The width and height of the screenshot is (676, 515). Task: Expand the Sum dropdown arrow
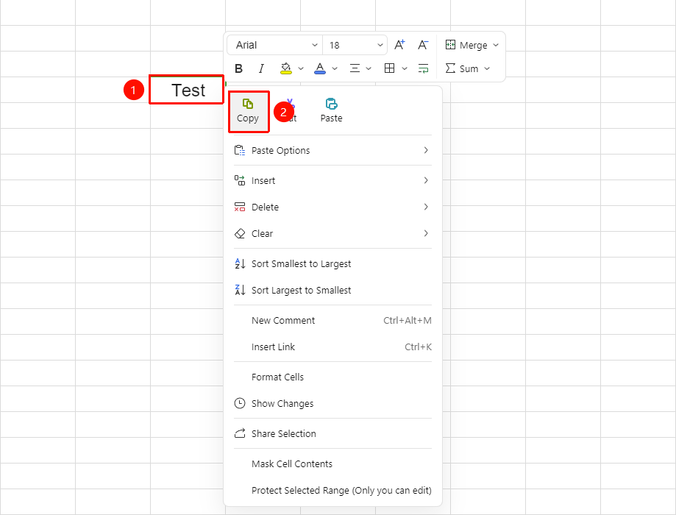click(487, 68)
